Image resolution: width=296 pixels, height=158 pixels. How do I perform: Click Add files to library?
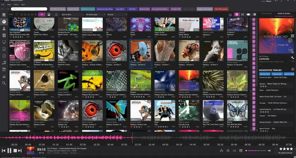[x=58, y=9]
